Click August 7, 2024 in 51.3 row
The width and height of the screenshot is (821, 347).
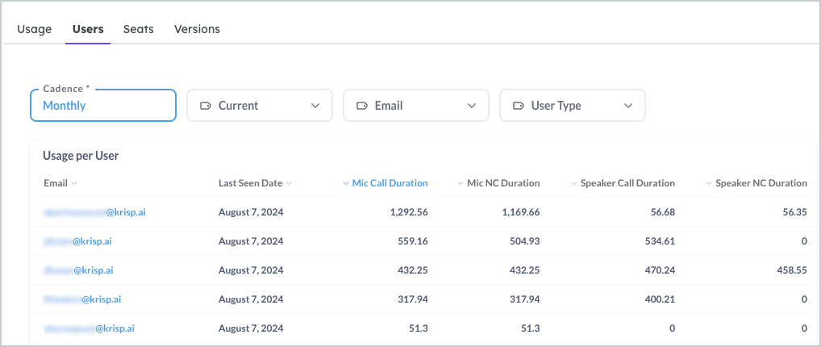coord(251,328)
